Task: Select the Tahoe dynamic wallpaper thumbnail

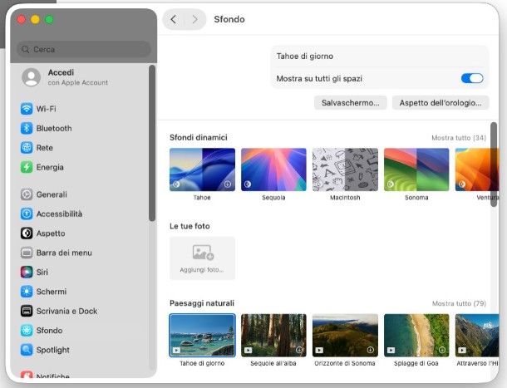Action: point(203,169)
